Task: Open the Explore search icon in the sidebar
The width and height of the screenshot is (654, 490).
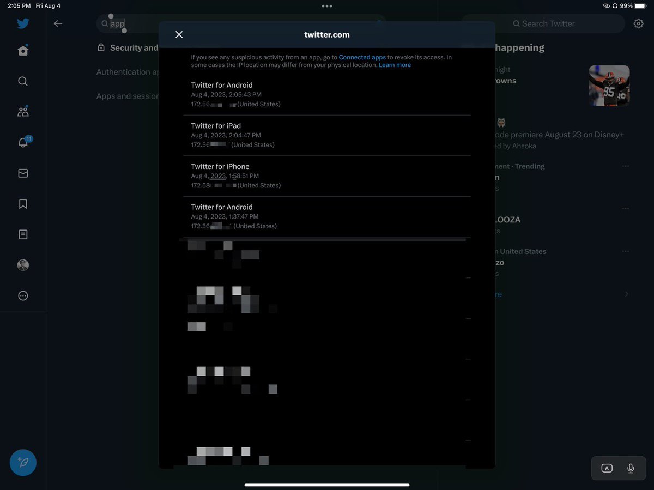Action: point(23,81)
